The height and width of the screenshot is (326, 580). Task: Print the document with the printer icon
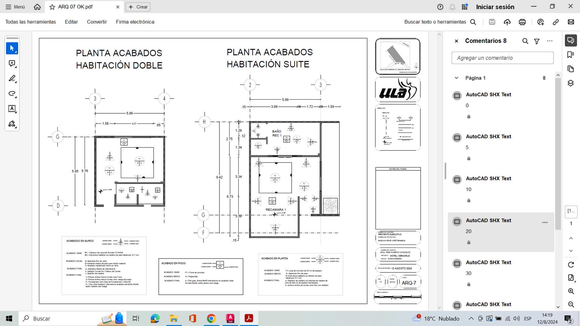[x=522, y=22]
